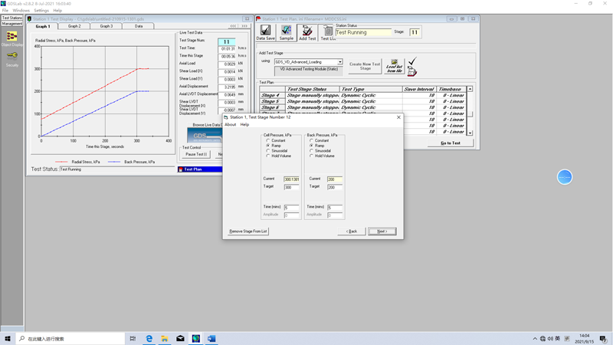Click Remove Stage From List
Viewport: 613px width, 345px height.
(x=247, y=232)
